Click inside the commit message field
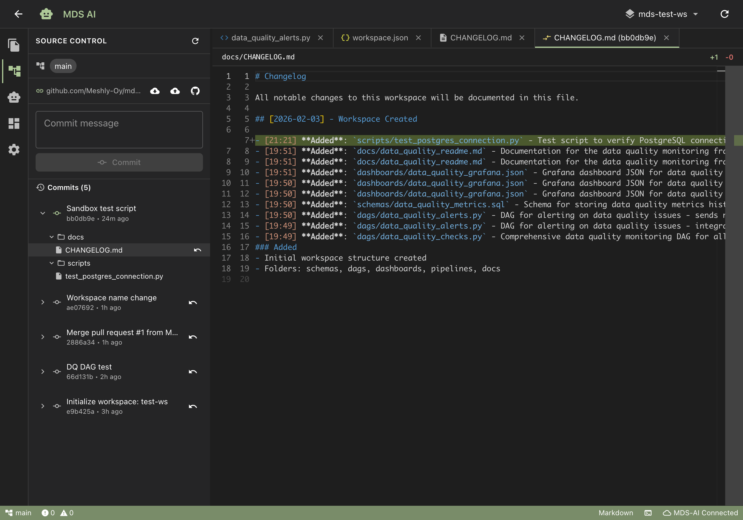The image size is (743, 520). click(x=119, y=129)
